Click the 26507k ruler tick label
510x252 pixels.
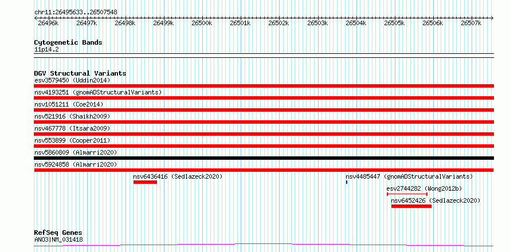(471, 23)
